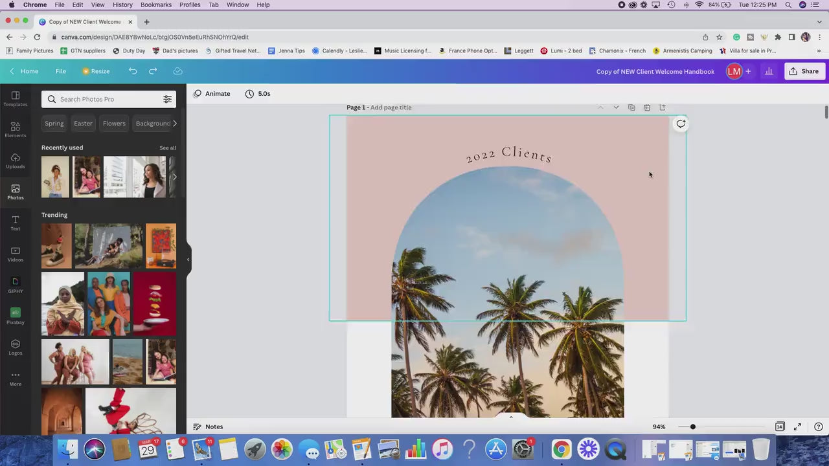Image resolution: width=829 pixels, height=466 pixels.
Task: Open the Uploads panel
Action: (16, 161)
